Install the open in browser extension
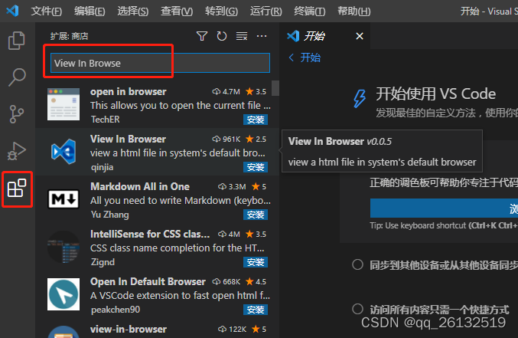Image resolution: width=518 pixels, height=338 pixels. click(x=256, y=120)
